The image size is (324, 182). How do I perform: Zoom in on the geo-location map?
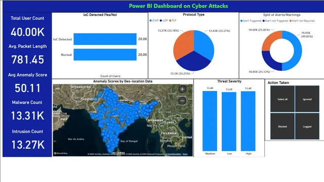tap(182, 89)
